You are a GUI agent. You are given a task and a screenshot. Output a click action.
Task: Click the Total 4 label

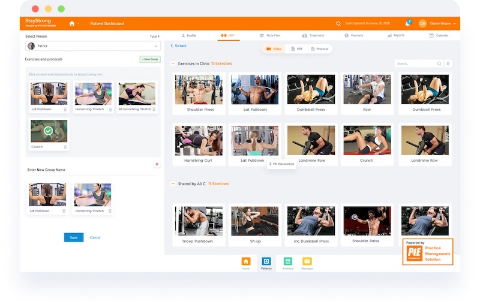[155, 37]
